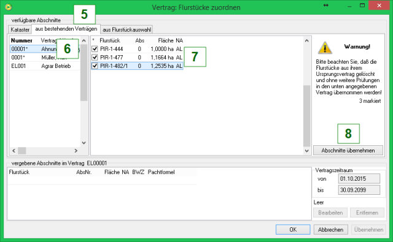
Task: Select the PIR-1-482/1 parcel row
Action: [137, 66]
